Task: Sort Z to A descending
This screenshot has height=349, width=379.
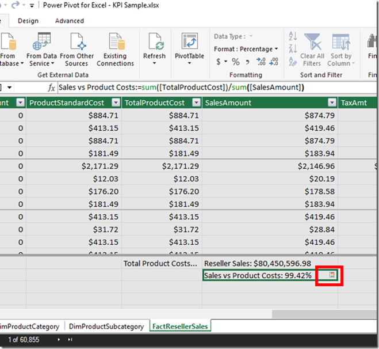Action: 293,49
